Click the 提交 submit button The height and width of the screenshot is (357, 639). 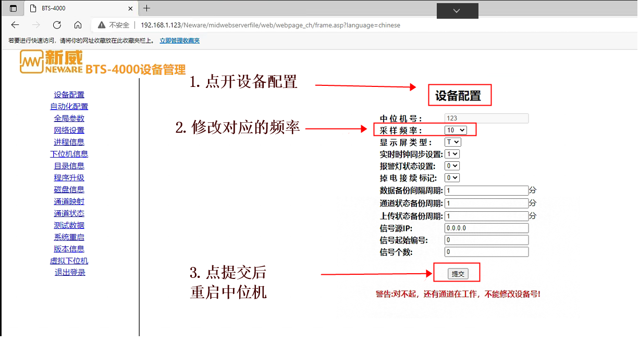tap(458, 274)
